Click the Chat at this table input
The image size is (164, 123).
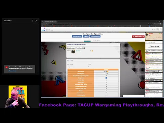point(134,96)
